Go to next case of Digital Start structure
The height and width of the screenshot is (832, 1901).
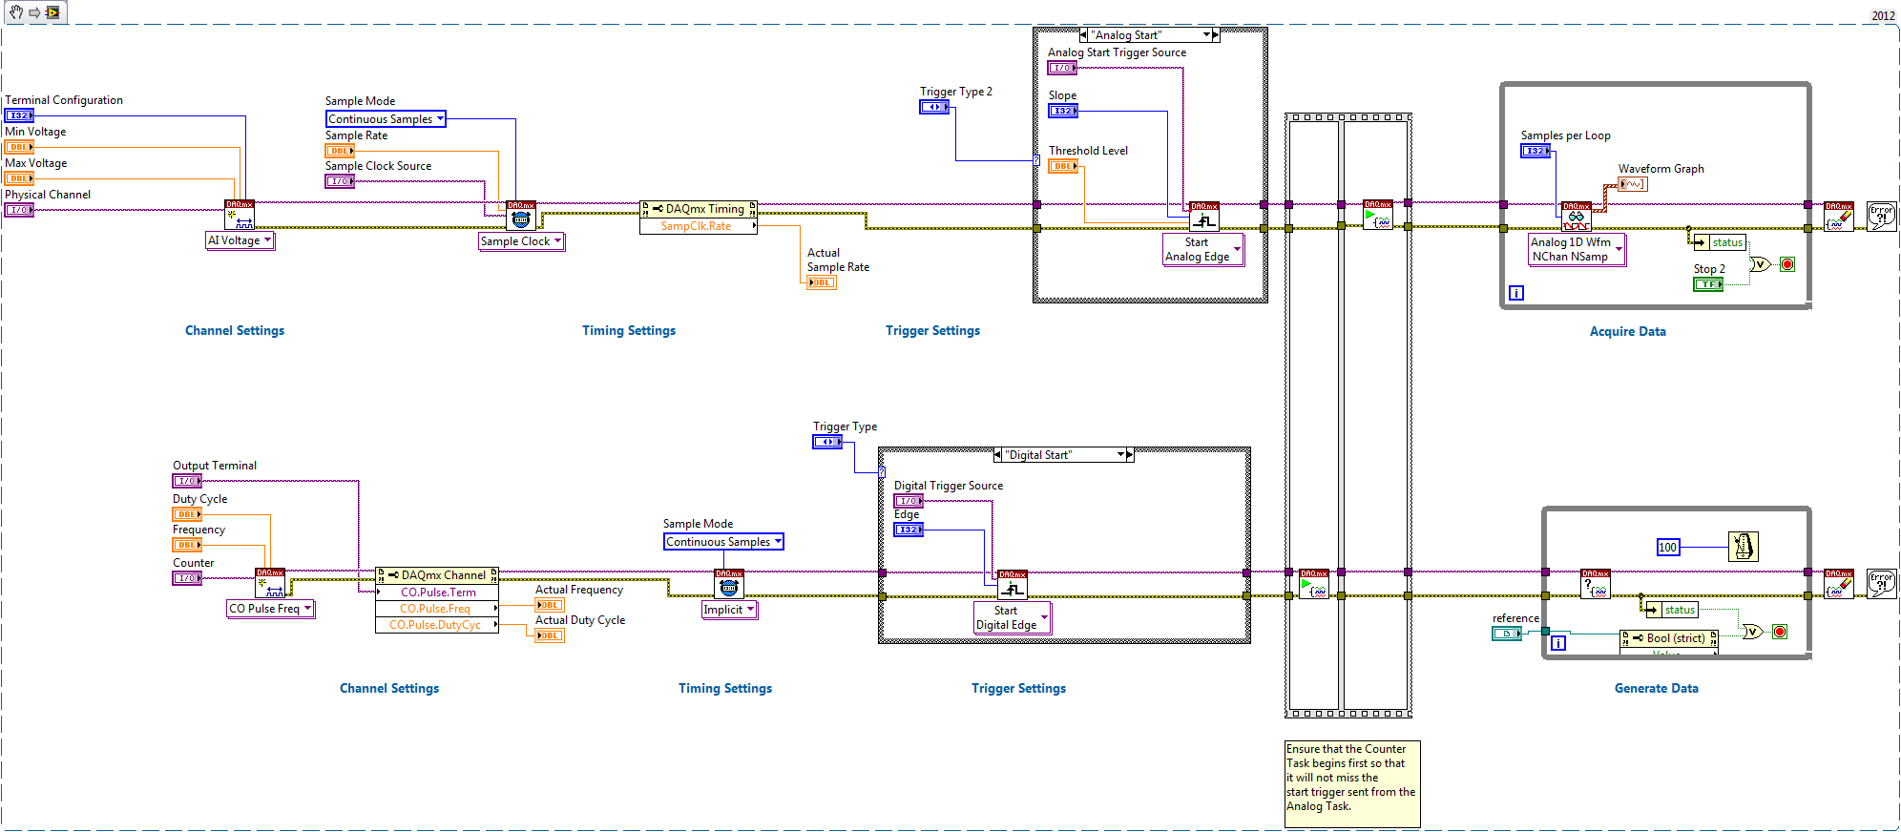[1130, 455]
